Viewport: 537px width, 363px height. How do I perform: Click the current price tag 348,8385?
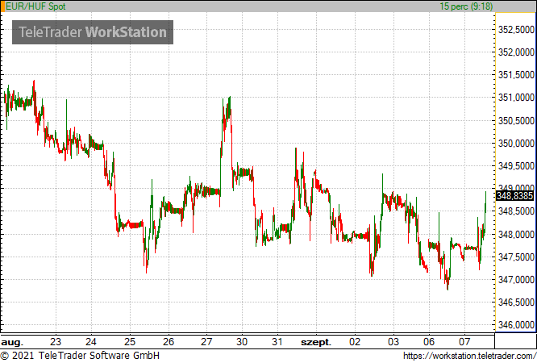514,196
